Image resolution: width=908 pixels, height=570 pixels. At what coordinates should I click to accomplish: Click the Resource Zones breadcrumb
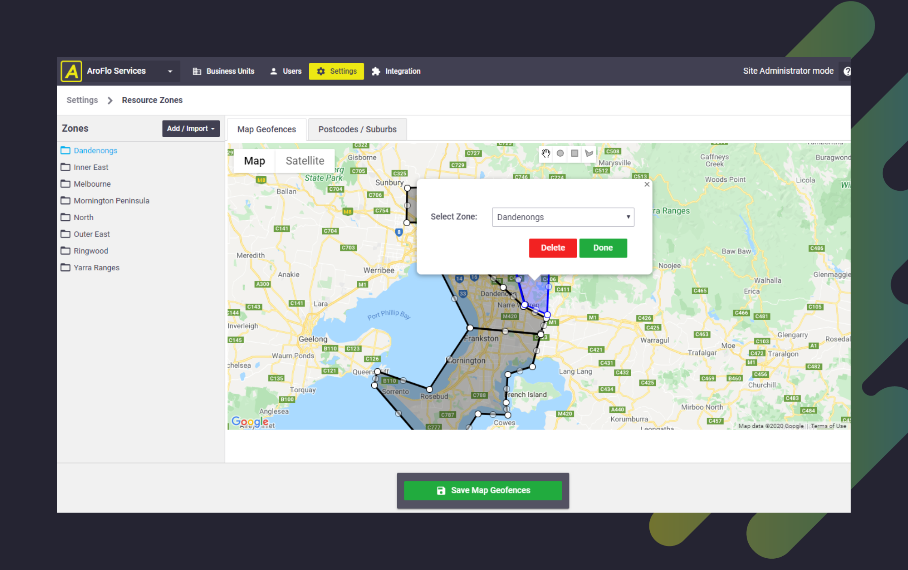152,100
